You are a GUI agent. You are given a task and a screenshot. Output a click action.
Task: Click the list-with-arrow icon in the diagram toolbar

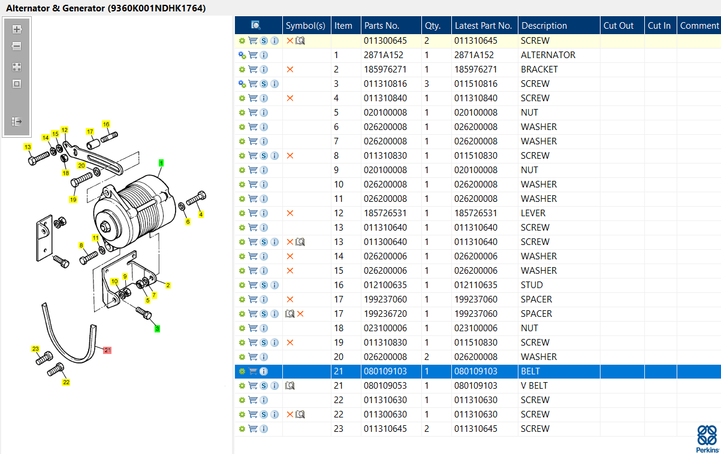17,122
